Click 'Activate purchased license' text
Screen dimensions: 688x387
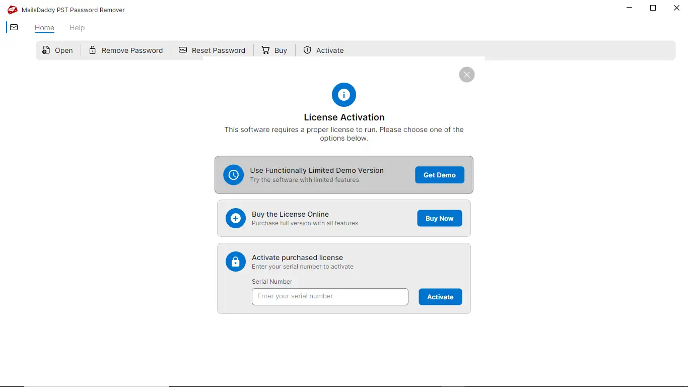(297, 257)
